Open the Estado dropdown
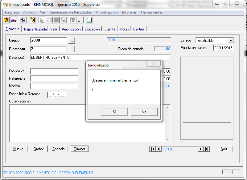The width and height of the screenshot is (247, 180). click(x=230, y=41)
